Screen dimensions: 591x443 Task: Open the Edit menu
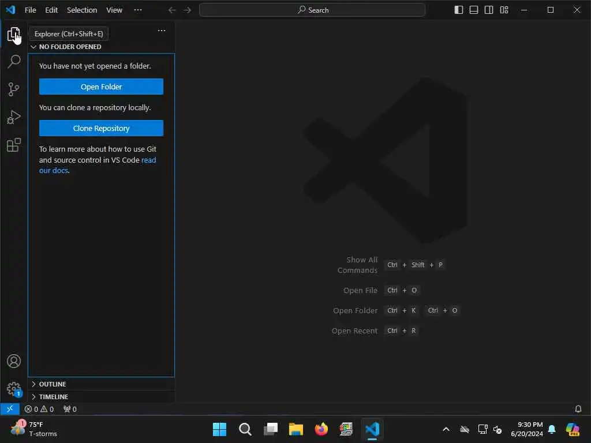51,10
